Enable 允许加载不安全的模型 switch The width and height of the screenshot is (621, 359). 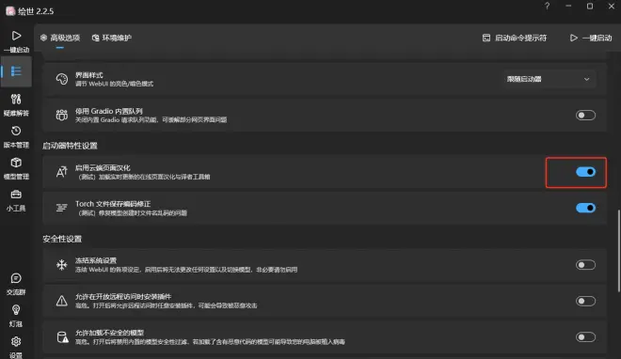tap(585, 336)
